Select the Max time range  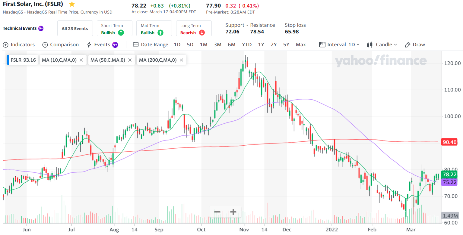point(301,45)
